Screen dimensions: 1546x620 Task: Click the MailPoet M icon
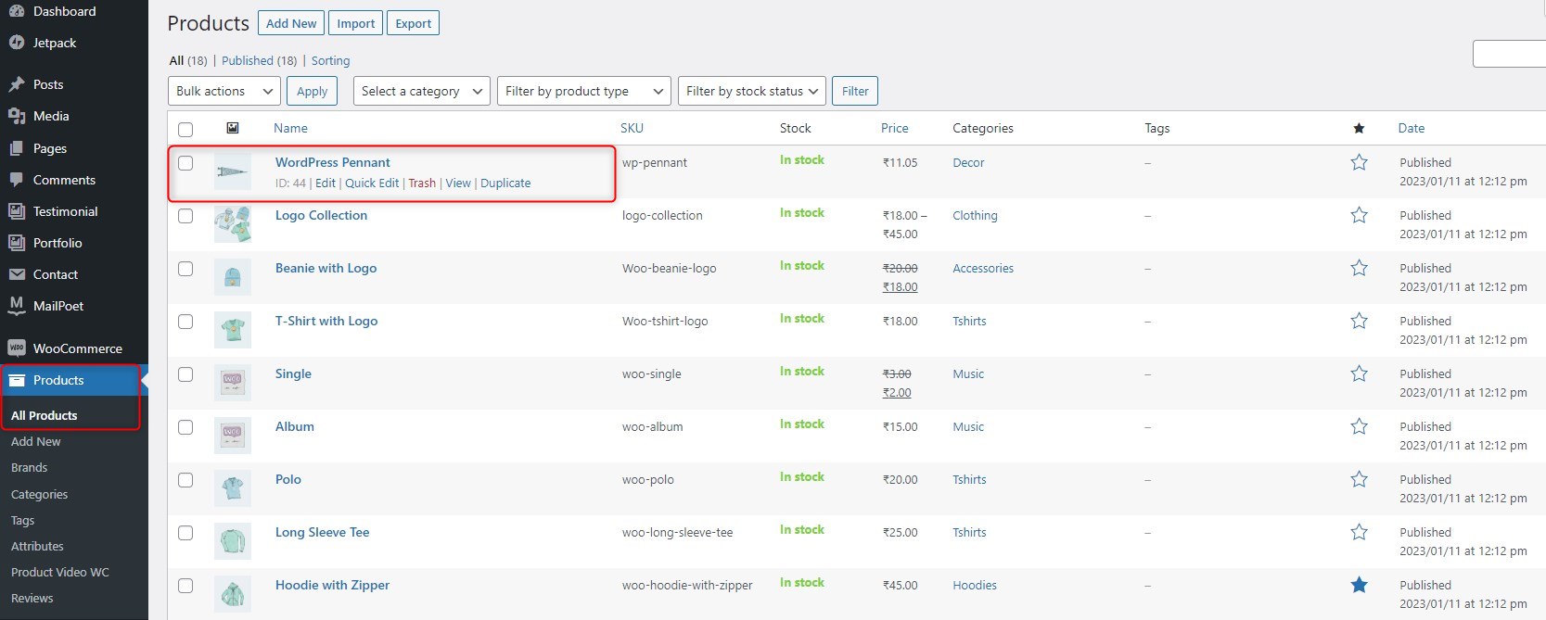[16, 305]
